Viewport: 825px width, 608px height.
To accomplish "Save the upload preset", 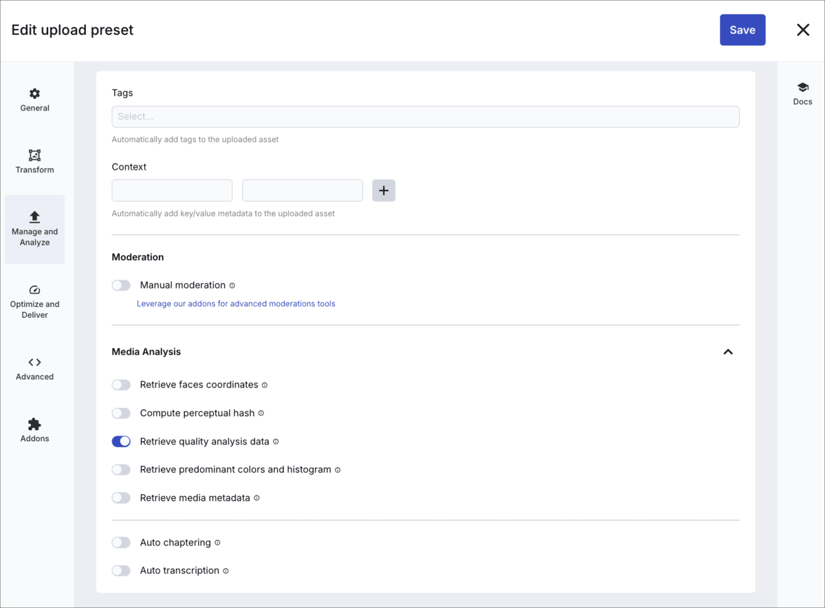I will [742, 30].
